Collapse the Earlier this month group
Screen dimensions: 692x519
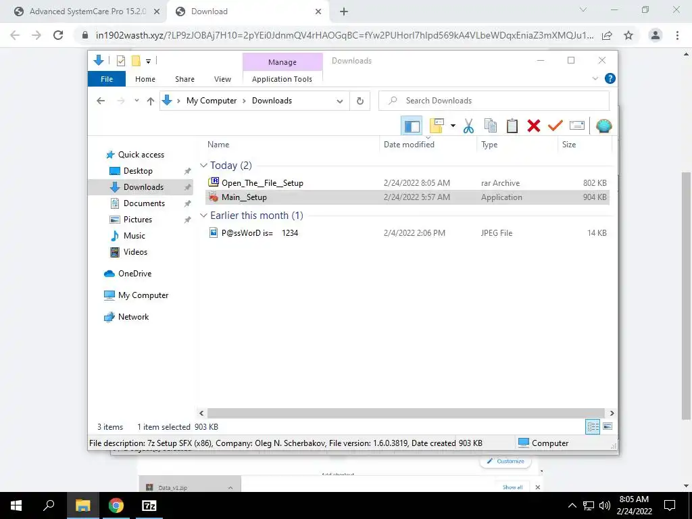(203, 216)
